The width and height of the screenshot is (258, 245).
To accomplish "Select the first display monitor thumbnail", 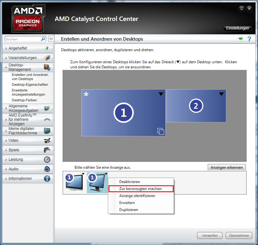I will click(74, 182).
